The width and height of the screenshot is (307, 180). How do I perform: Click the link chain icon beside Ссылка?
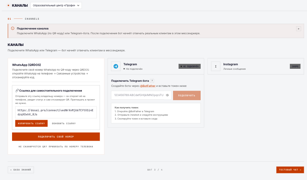(17, 91)
